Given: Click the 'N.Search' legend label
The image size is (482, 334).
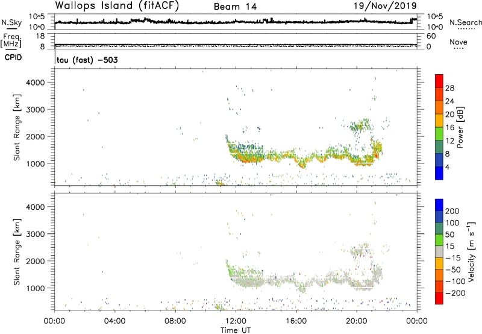Looking at the screenshot, I should 465,22.
